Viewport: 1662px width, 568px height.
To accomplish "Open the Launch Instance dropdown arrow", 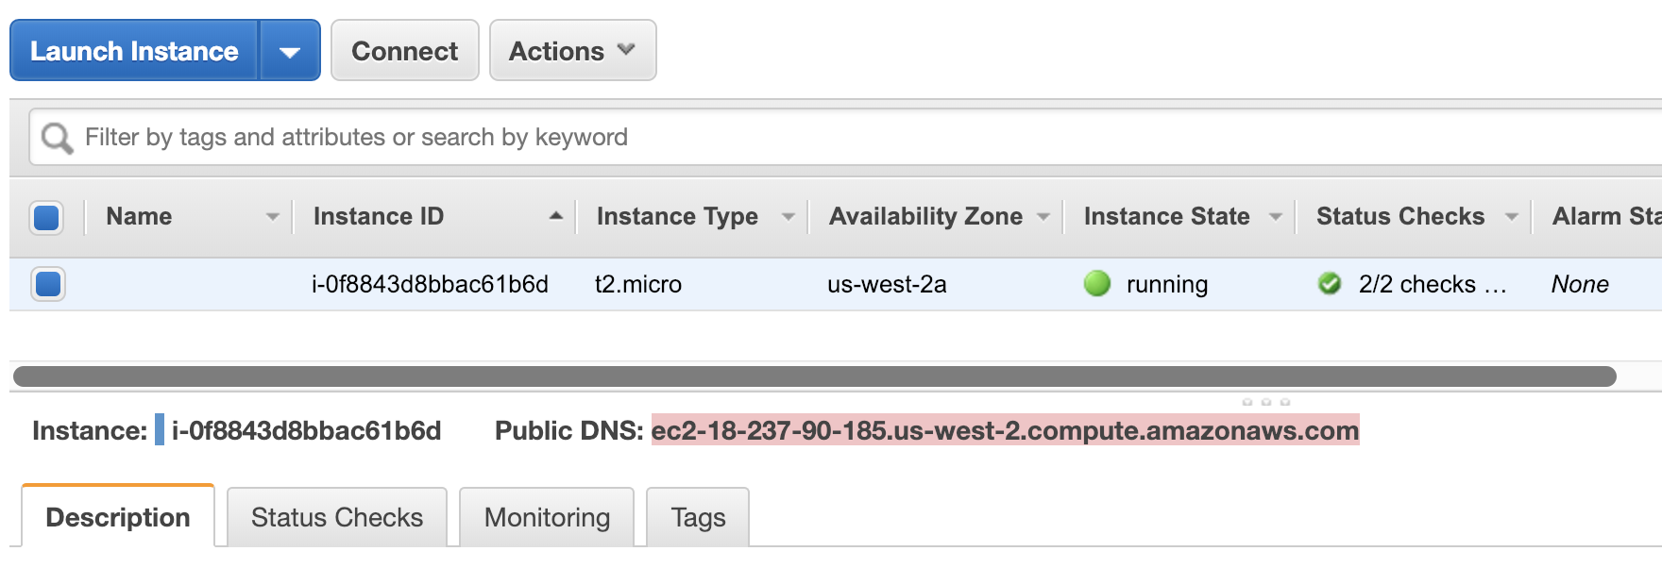I will click(x=290, y=51).
